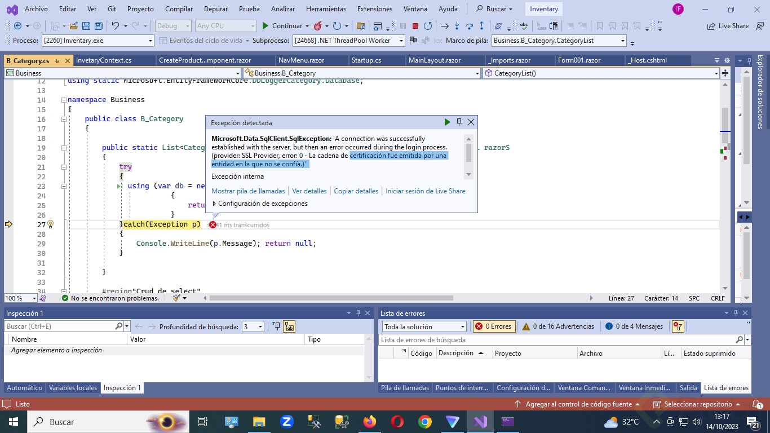Screen dimensions: 770x433
Task: Click the Ver detalles link
Action: [x=309, y=191]
